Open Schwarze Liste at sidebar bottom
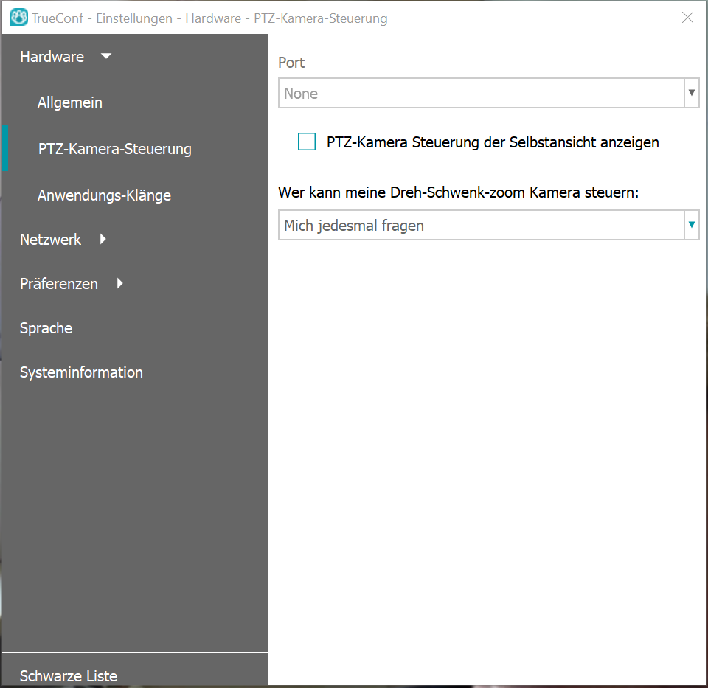The image size is (708, 688). click(x=69, y=675)
